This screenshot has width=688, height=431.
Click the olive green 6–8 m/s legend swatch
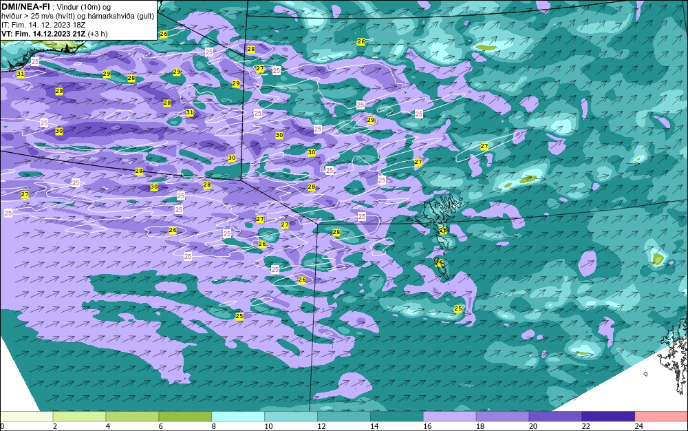pos(185,417)
